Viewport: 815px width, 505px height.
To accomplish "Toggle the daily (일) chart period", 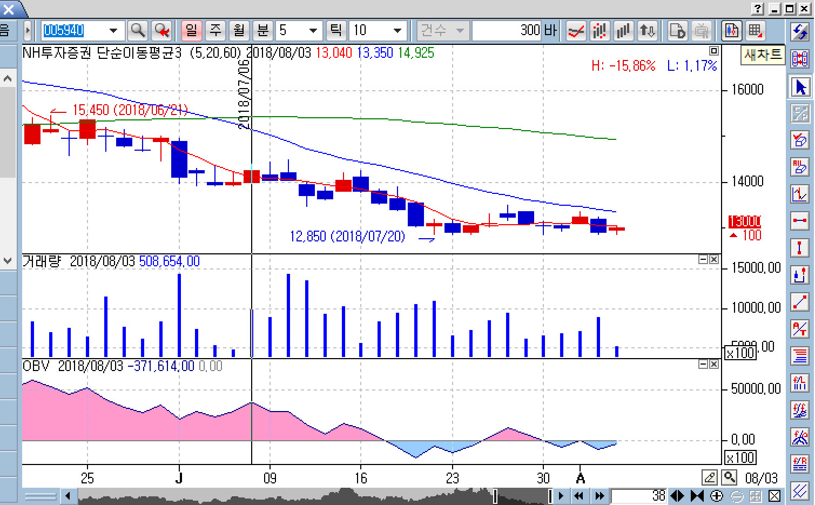I will [191, 31].
